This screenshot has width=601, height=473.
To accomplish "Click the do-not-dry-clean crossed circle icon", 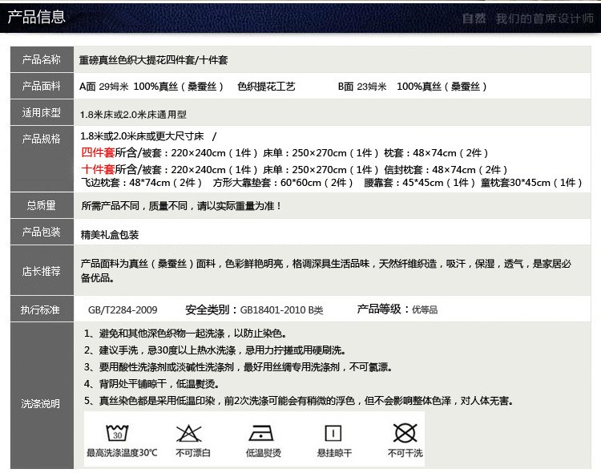I will point(405,434).
